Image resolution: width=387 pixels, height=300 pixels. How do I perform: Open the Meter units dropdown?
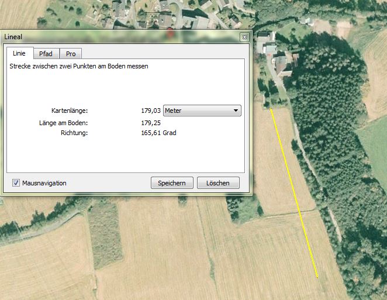tap(202, 111)
